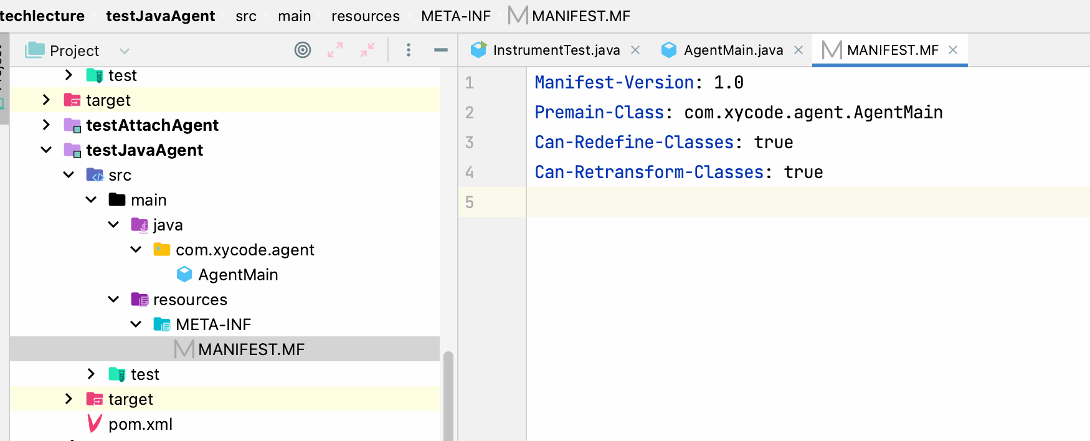Click the META-INF breadcrumb

click(x=455, y=16)
